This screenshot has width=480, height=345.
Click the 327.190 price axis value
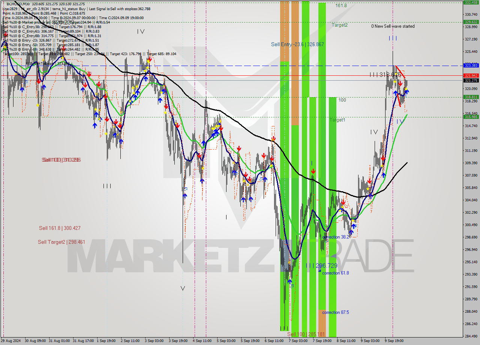[x=471, y=39]
